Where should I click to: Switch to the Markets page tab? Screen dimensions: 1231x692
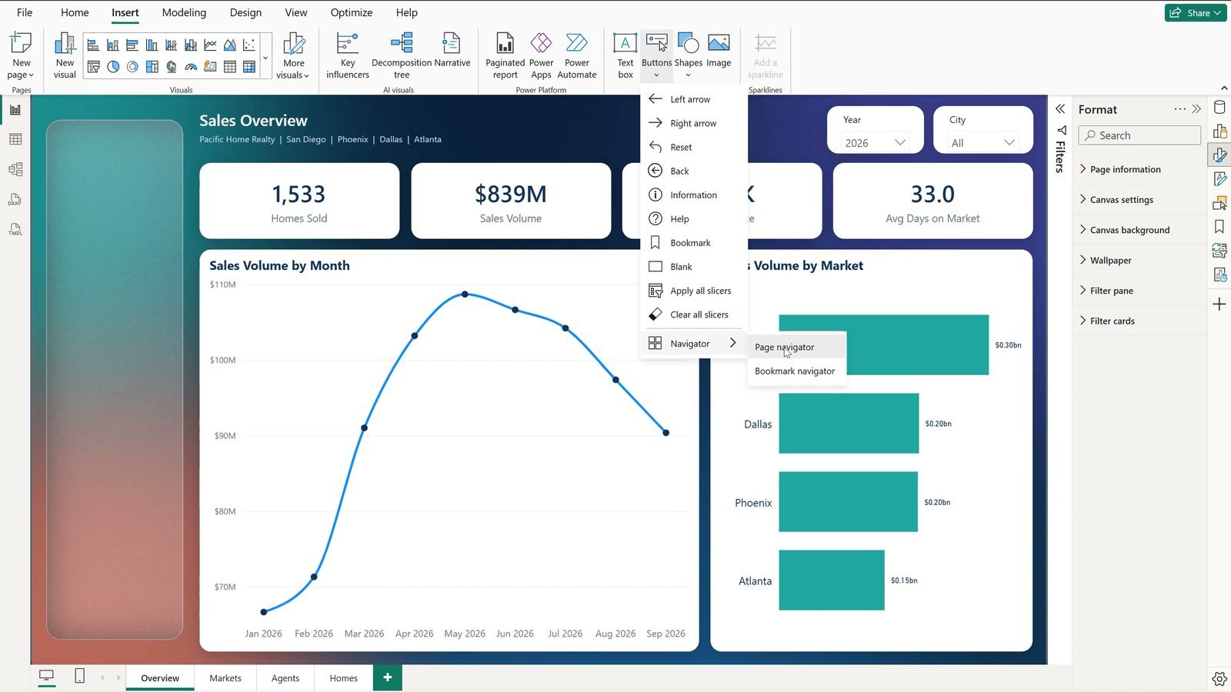(x=225, y=678)
